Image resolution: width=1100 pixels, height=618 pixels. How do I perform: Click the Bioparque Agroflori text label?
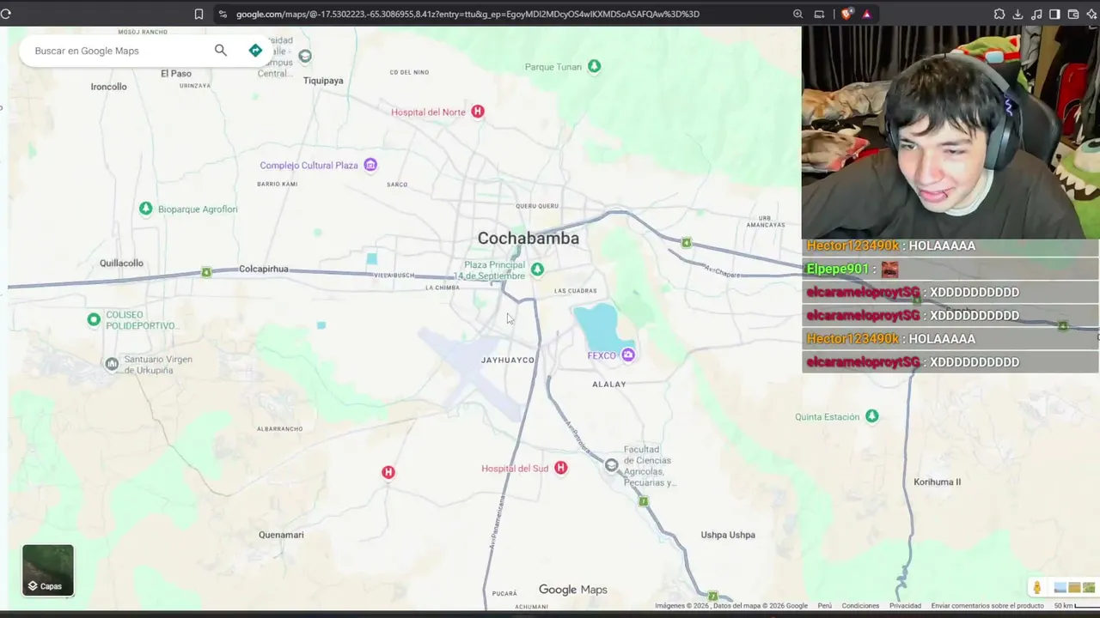[198, 209]
